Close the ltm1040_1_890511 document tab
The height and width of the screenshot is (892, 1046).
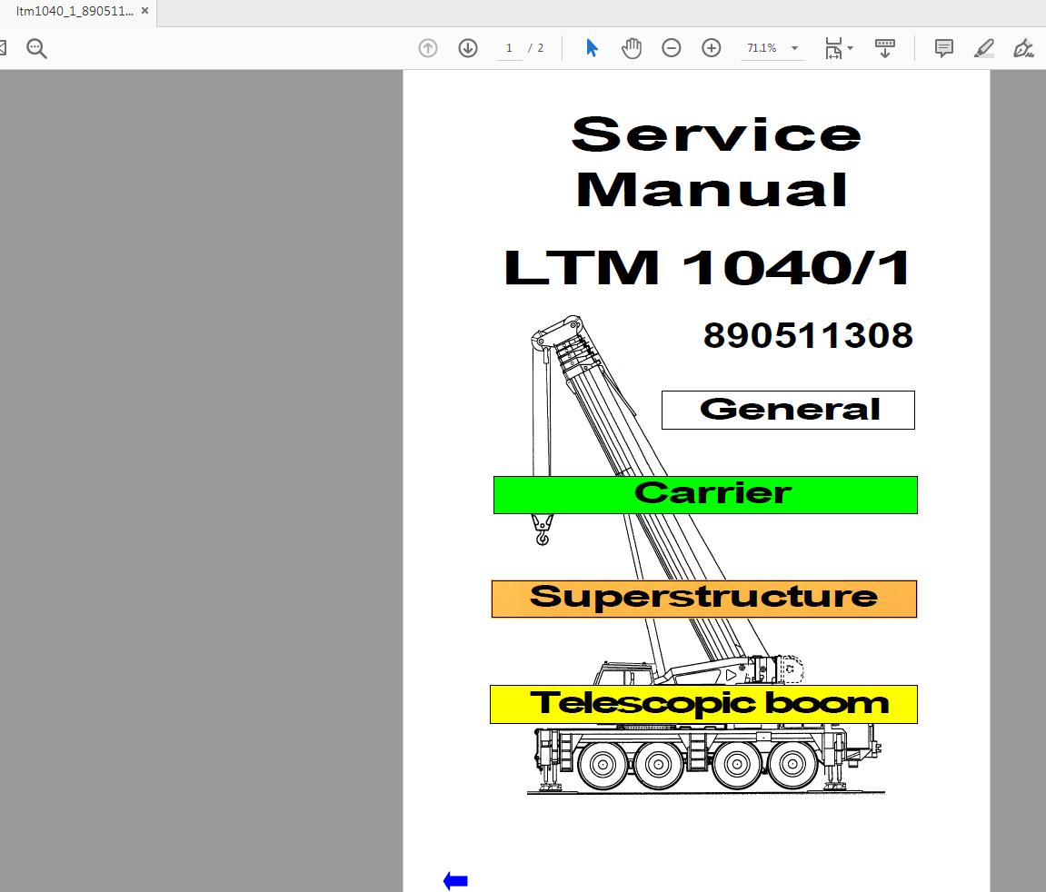pos(144,11)
